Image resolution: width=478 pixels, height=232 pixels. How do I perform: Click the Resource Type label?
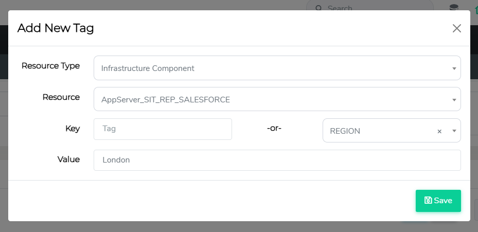point(50,66)
